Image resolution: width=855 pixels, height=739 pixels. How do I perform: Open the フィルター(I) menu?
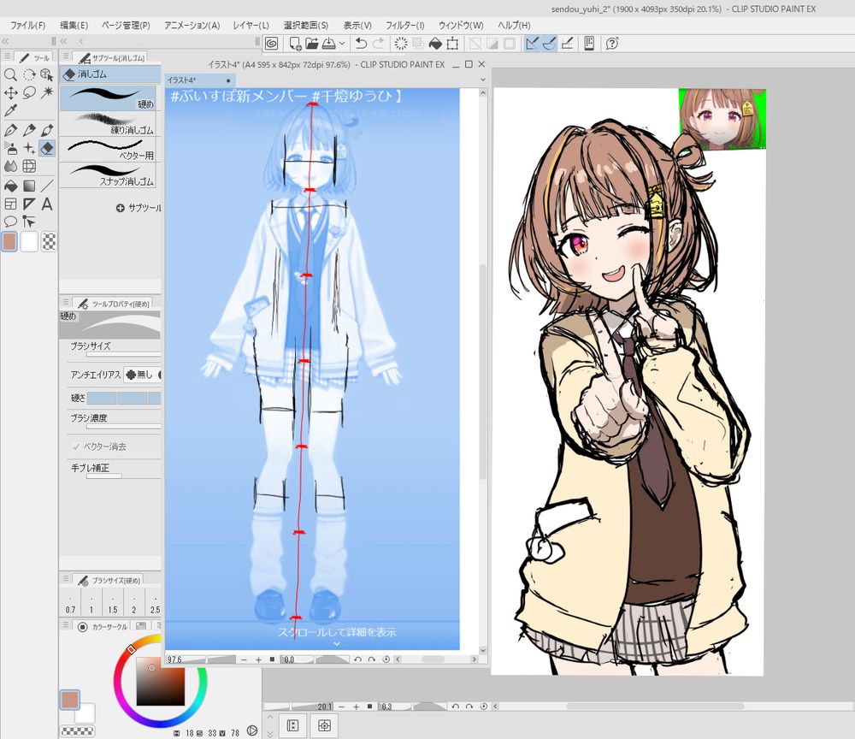(x=404, y=25)
